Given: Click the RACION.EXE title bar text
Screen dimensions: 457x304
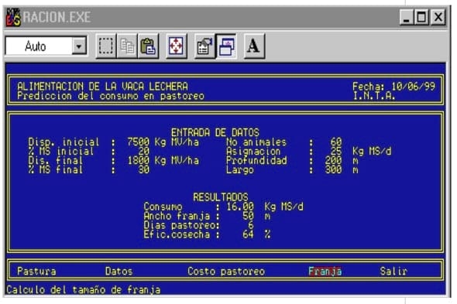Looking at the screenshot, I should (x=57, y=17).
